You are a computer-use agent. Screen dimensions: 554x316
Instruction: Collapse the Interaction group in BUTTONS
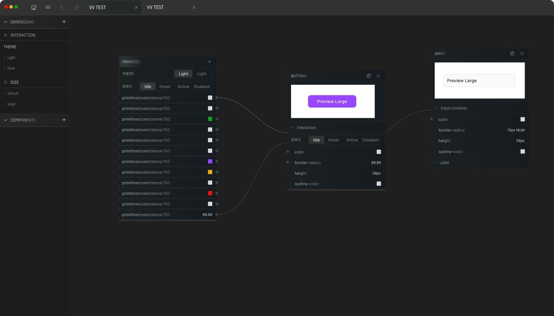(293, 128)
